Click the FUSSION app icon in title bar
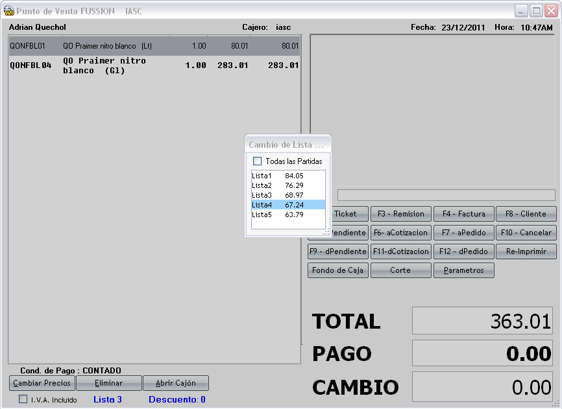 pos(9,11)
